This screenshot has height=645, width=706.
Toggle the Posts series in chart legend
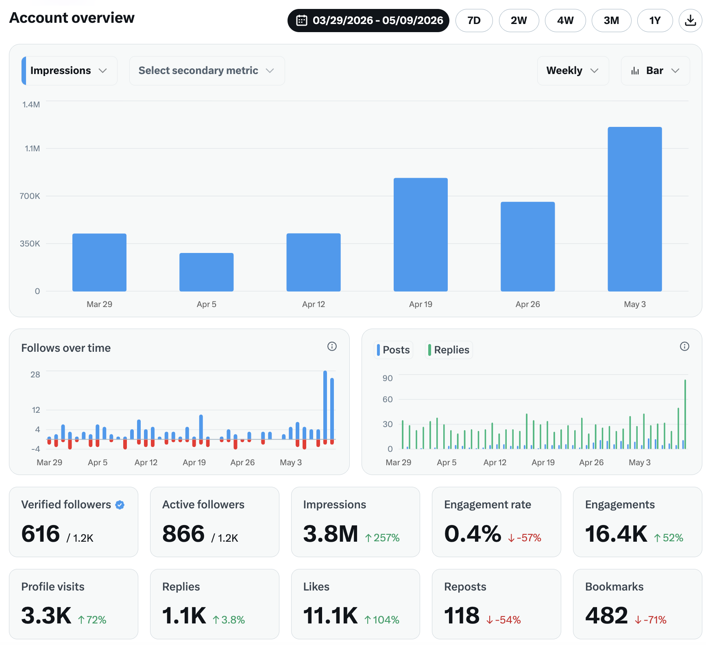(393, 350)
